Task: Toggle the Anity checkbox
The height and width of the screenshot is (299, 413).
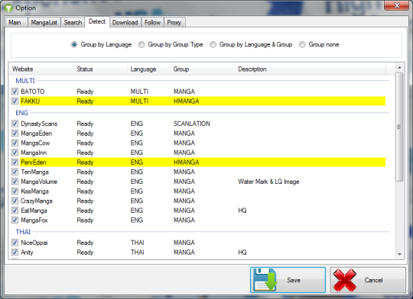Action: 15,252
